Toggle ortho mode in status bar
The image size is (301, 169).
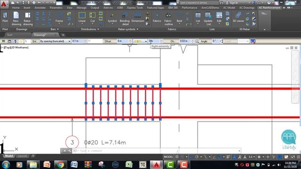(x=191, y=157)
